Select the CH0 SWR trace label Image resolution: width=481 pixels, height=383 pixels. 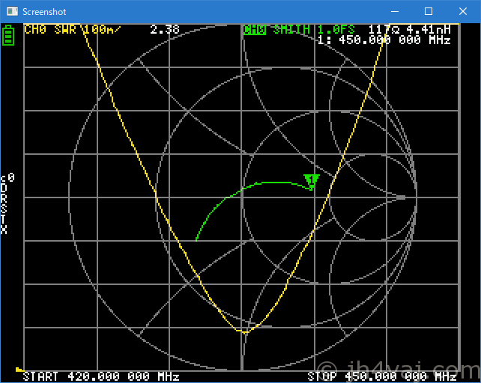[50, 30]
